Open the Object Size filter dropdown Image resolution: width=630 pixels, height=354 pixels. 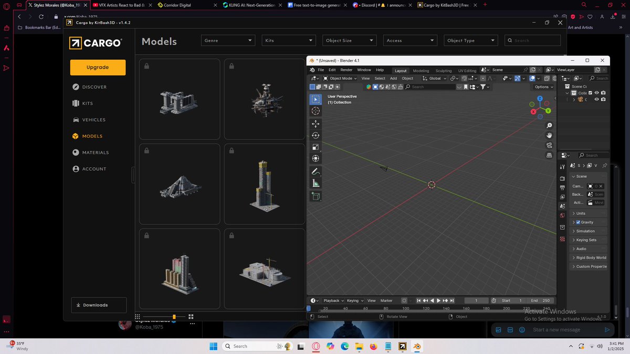(350, 40)
